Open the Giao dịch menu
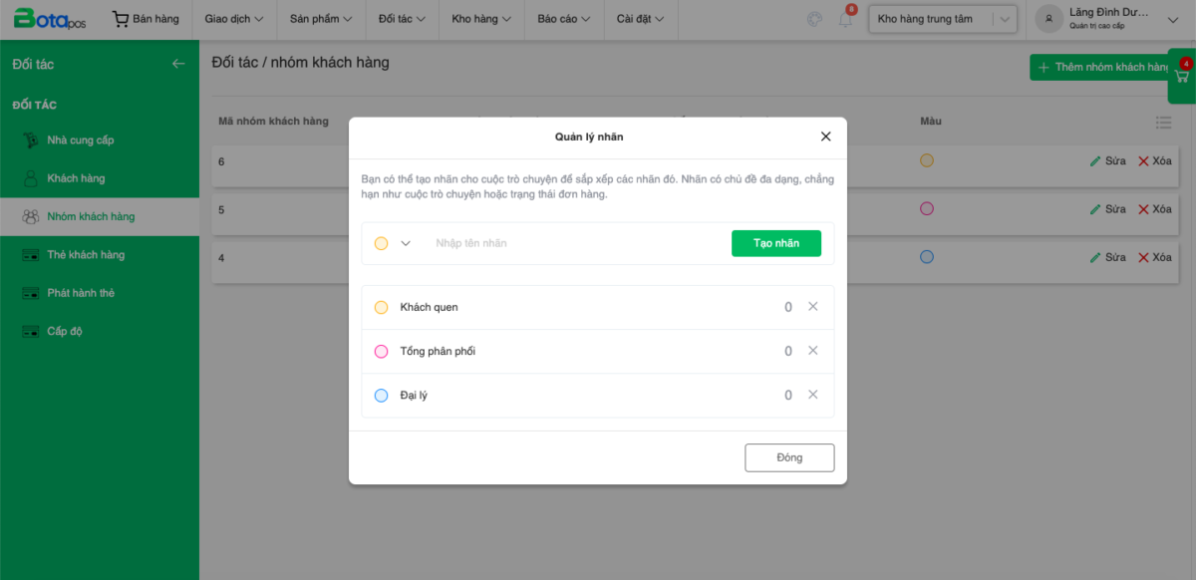Screen dimensions: 1196x580 (x=234, y=19)
